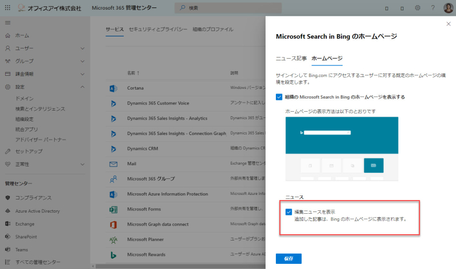Open 組織設定 in sidebar
The width and height of the screenshot is (456, 269).
click(25, 119)
